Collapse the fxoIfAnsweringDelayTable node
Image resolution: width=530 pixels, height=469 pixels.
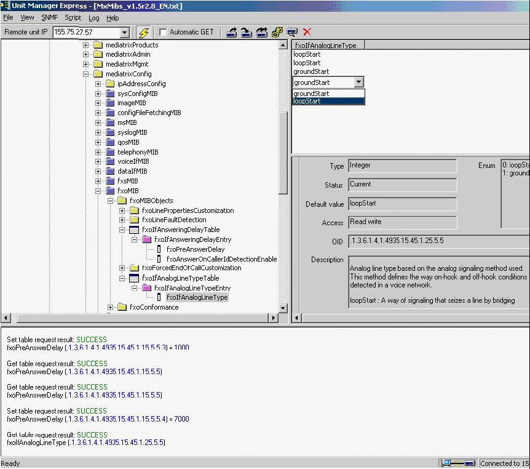click(122, 230)
